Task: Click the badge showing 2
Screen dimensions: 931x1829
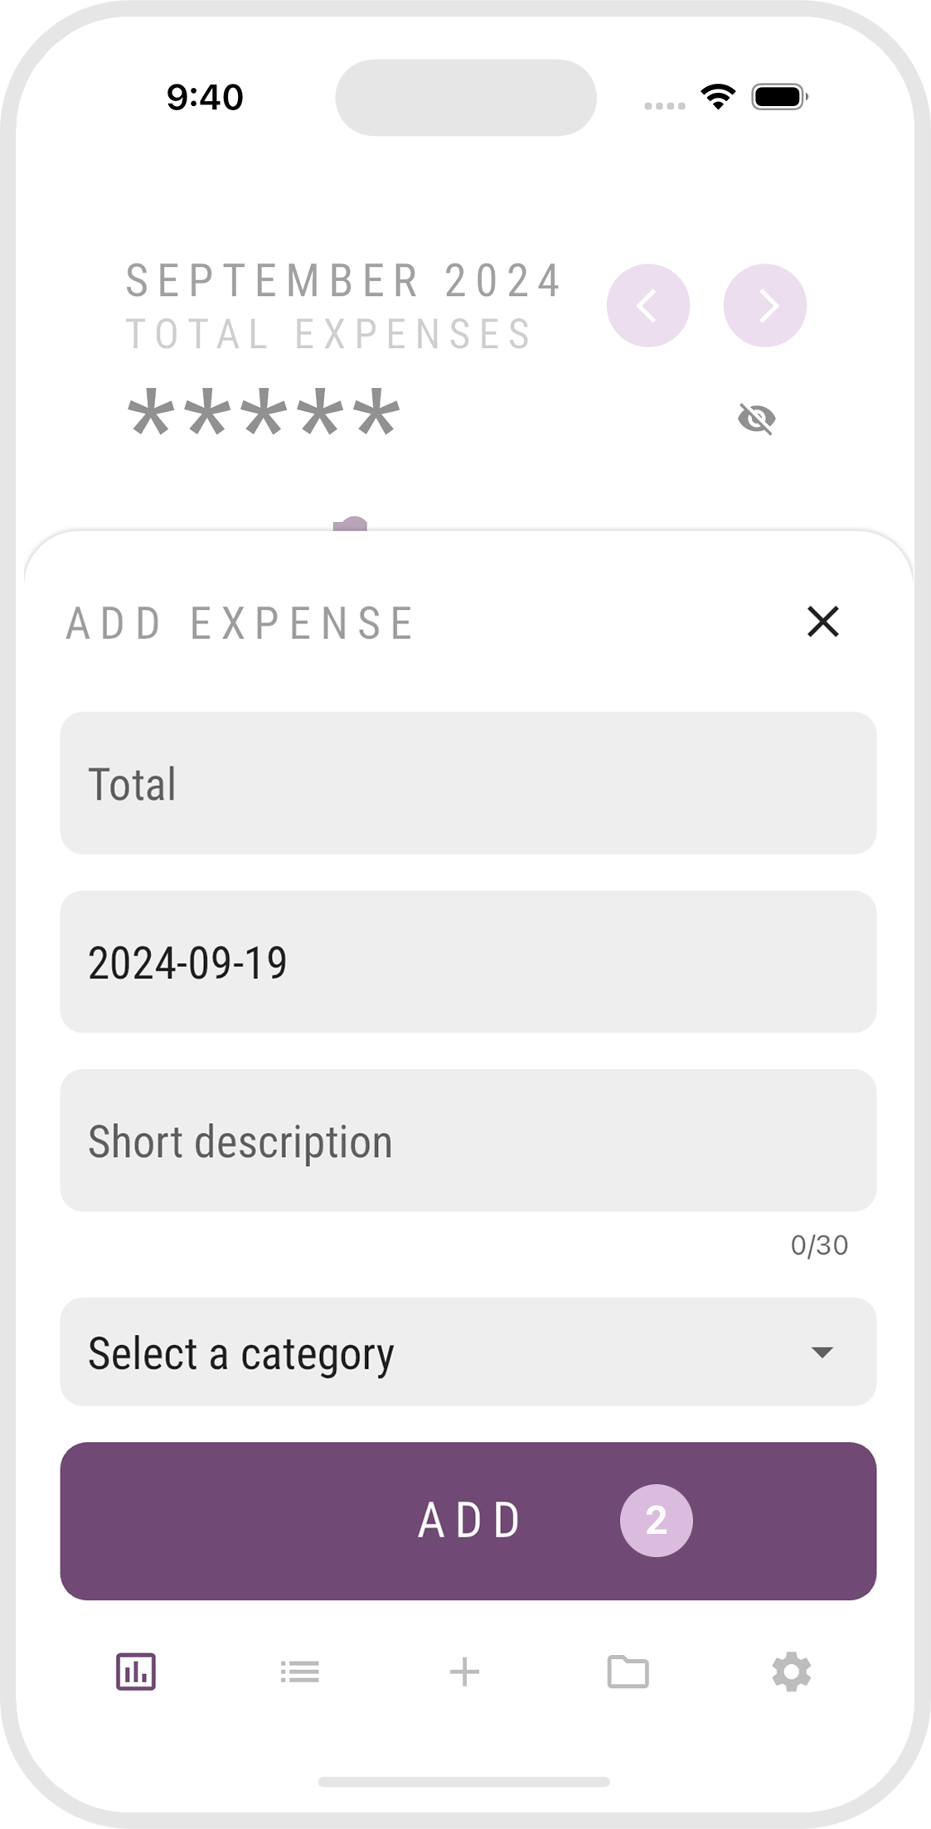Action: pos(656,1521)
